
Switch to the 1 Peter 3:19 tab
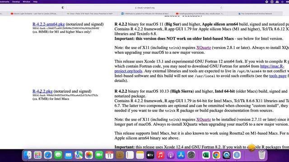point(90,13)
